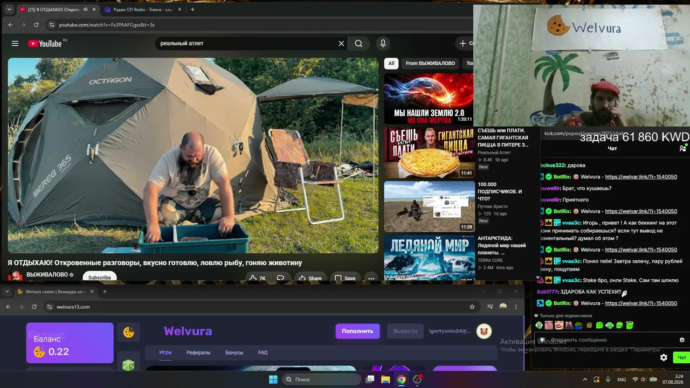Switch keyboard language via ENG indicator
690x388 pixels.
coord(622,379)
